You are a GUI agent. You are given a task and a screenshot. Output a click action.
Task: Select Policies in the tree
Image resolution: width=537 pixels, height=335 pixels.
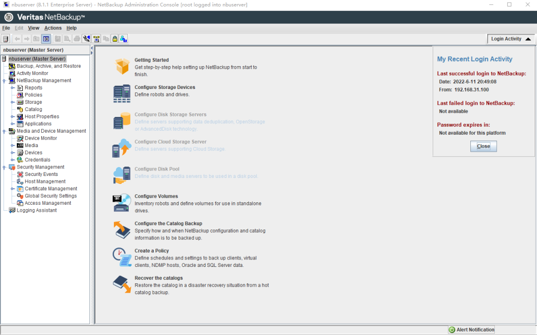pos(34,95)
